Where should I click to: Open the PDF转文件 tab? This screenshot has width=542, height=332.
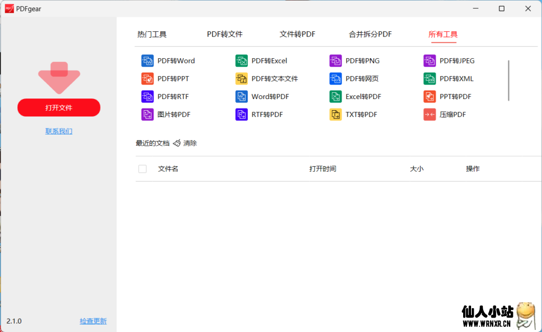coord(224,34)
